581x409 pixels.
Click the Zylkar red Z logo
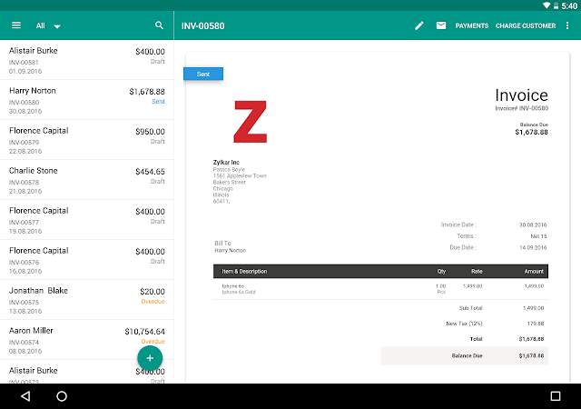pyautogui.click(x=250, y=123)
